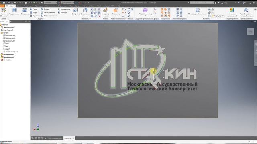Open the Генератор форм tool
This screenshot has width=257, height=144.
(x=105, y=12)
